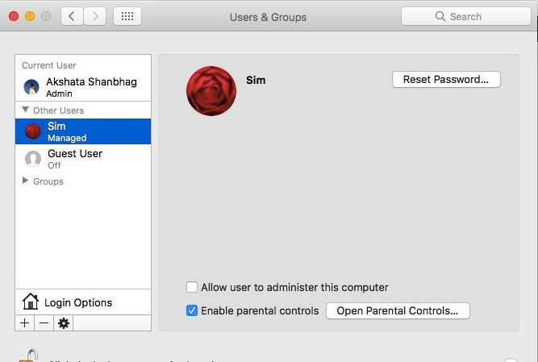Show all preferences grid button

[x=127, y=16]
